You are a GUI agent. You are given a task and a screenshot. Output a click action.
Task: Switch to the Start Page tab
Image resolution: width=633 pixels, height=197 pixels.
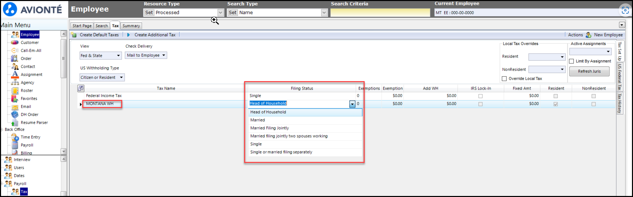[x=82, y=26]
